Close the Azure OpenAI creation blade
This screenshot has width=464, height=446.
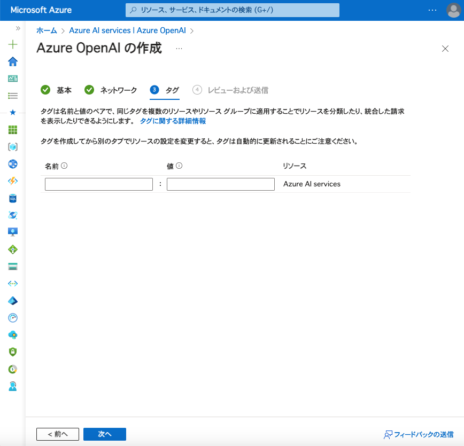tap(445, 49)
